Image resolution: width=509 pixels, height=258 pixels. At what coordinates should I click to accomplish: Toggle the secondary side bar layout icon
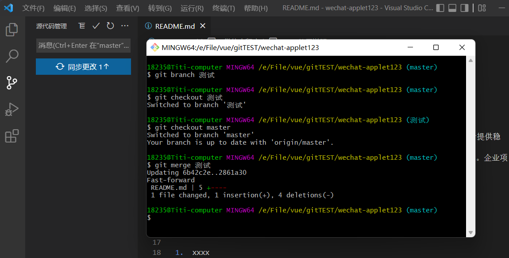(x=464, y=8)
